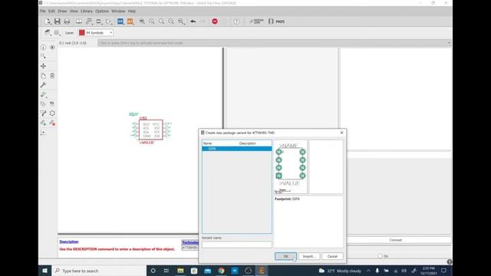Screen dimensions: 491x276
Task: Click the red layer color swatch
Action: [x=82, y=32]
